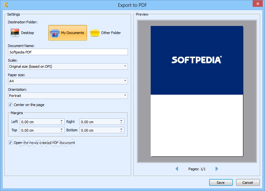Decrease the Right margin value
265x191 pixels.
coord(121,123)
